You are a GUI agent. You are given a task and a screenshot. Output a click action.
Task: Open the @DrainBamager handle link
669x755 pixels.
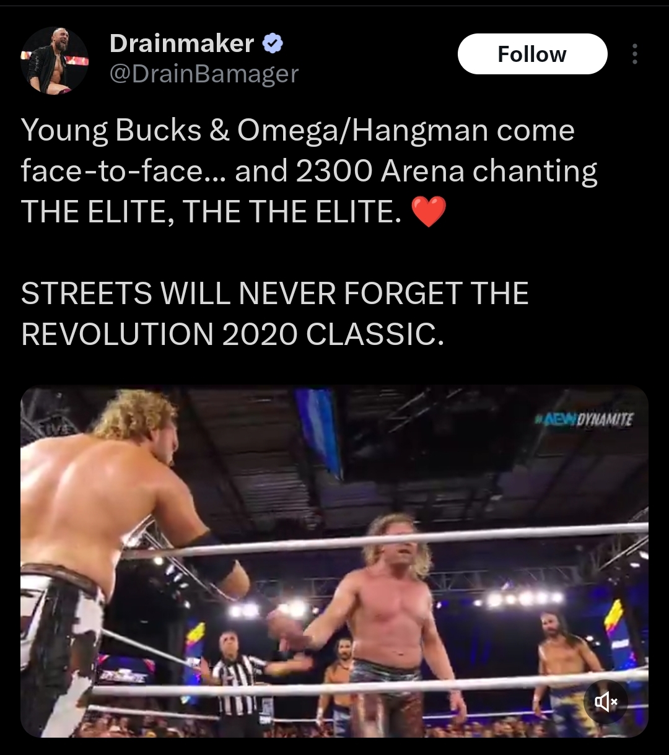click(204, 74)
